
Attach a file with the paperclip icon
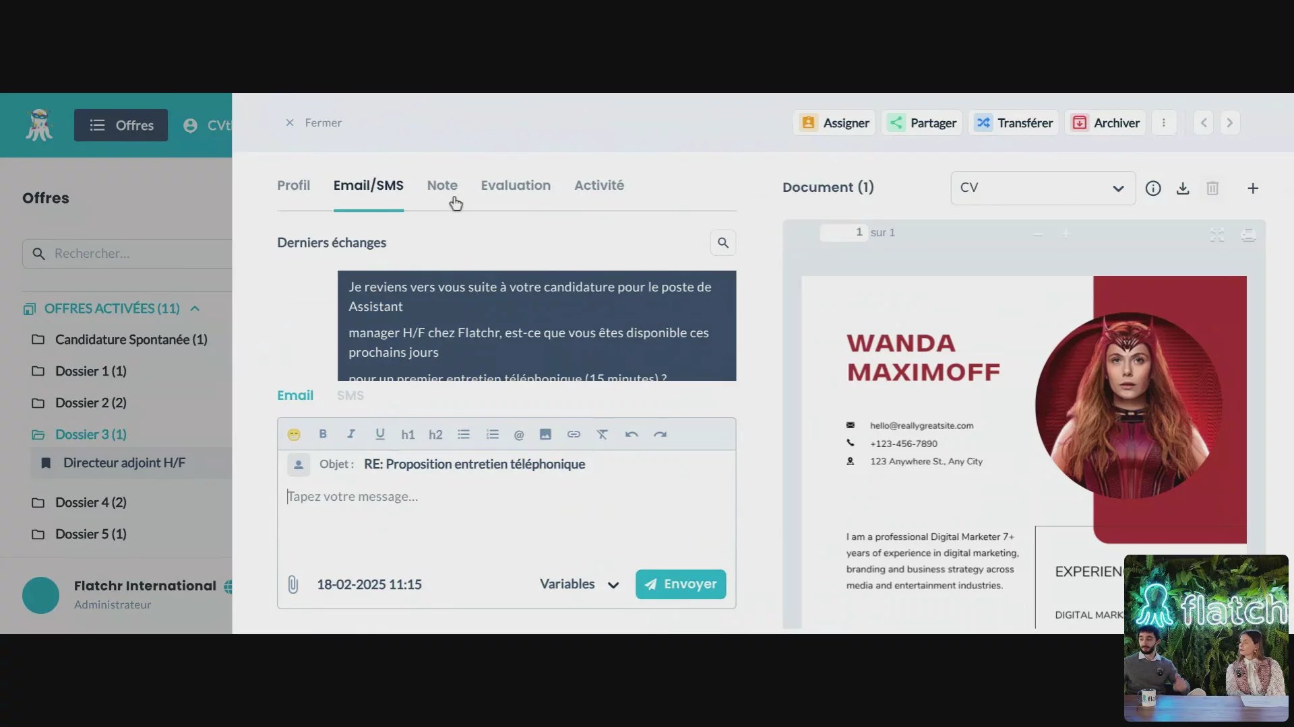coord(293,584)
